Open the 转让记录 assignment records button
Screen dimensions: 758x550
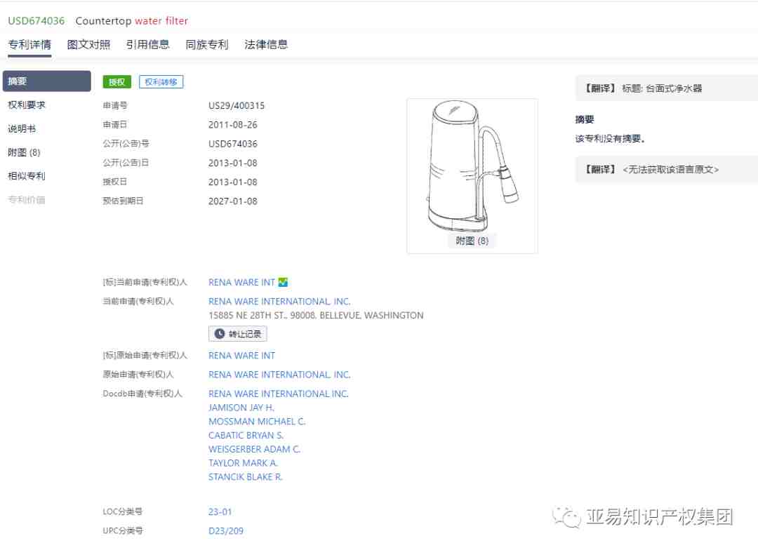(238, 334)
